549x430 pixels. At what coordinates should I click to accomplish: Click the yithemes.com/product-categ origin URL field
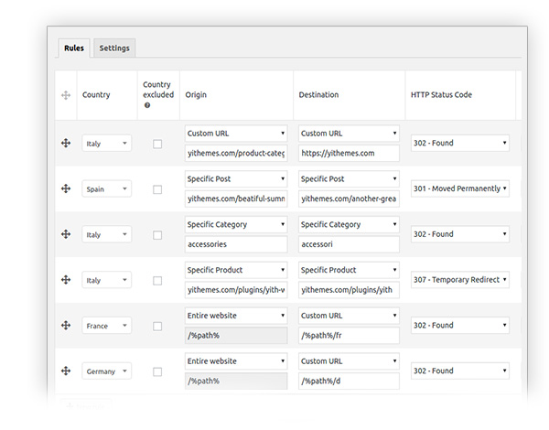click(x=236, y=153)
